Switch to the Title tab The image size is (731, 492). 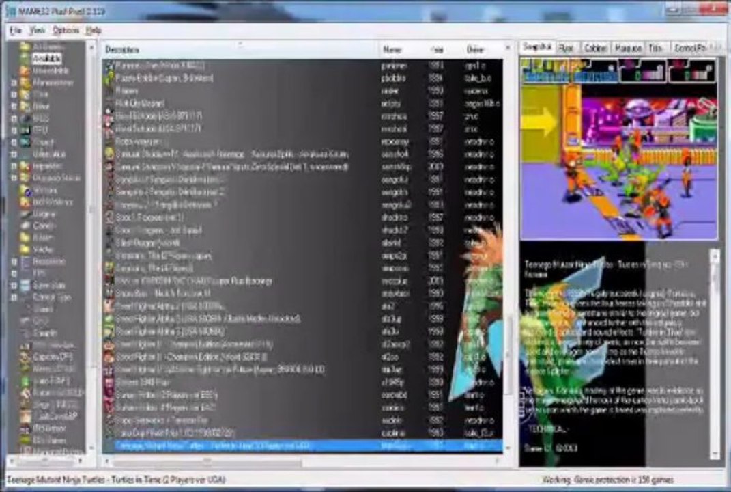[656, 48]
